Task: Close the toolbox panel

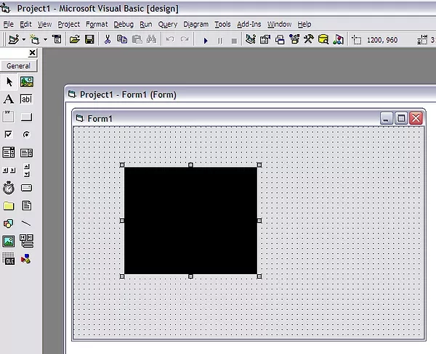Action: (33, 53)
